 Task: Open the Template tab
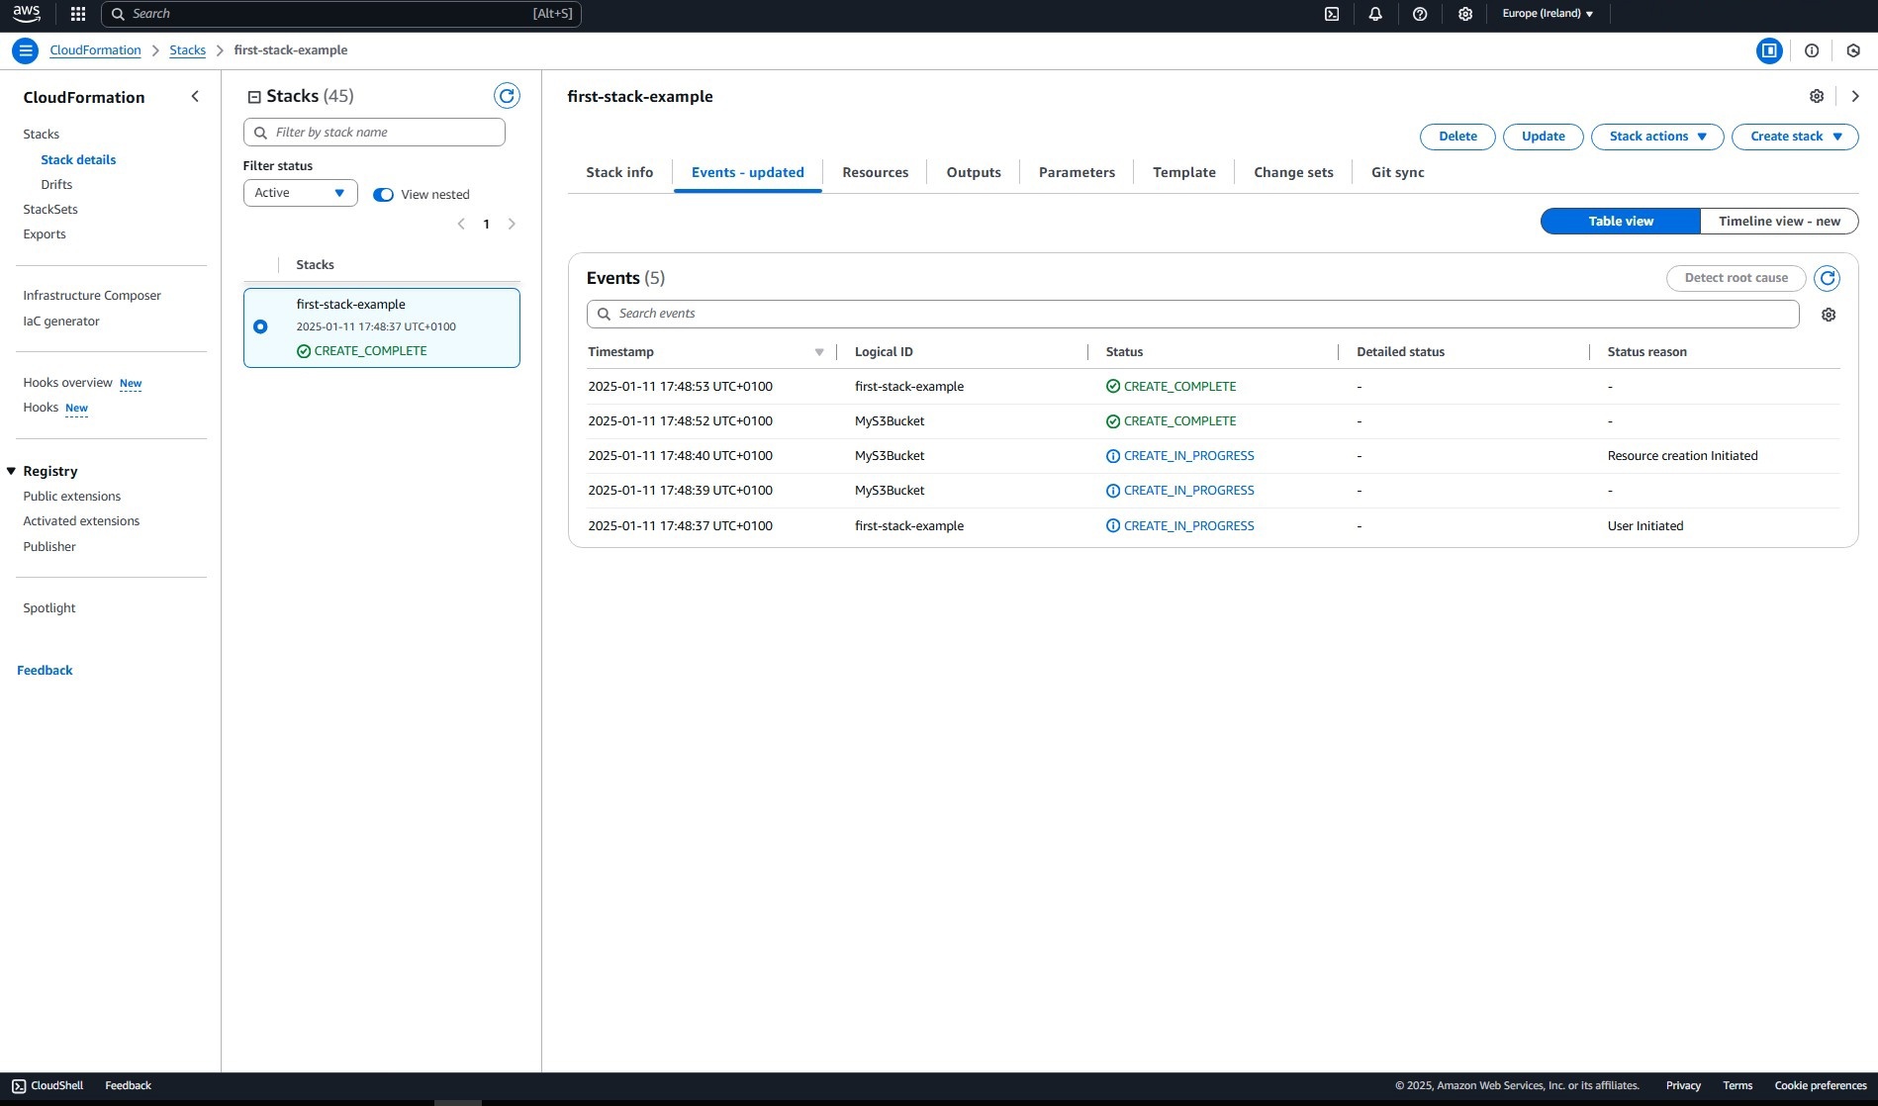(x=1183, y=172)
